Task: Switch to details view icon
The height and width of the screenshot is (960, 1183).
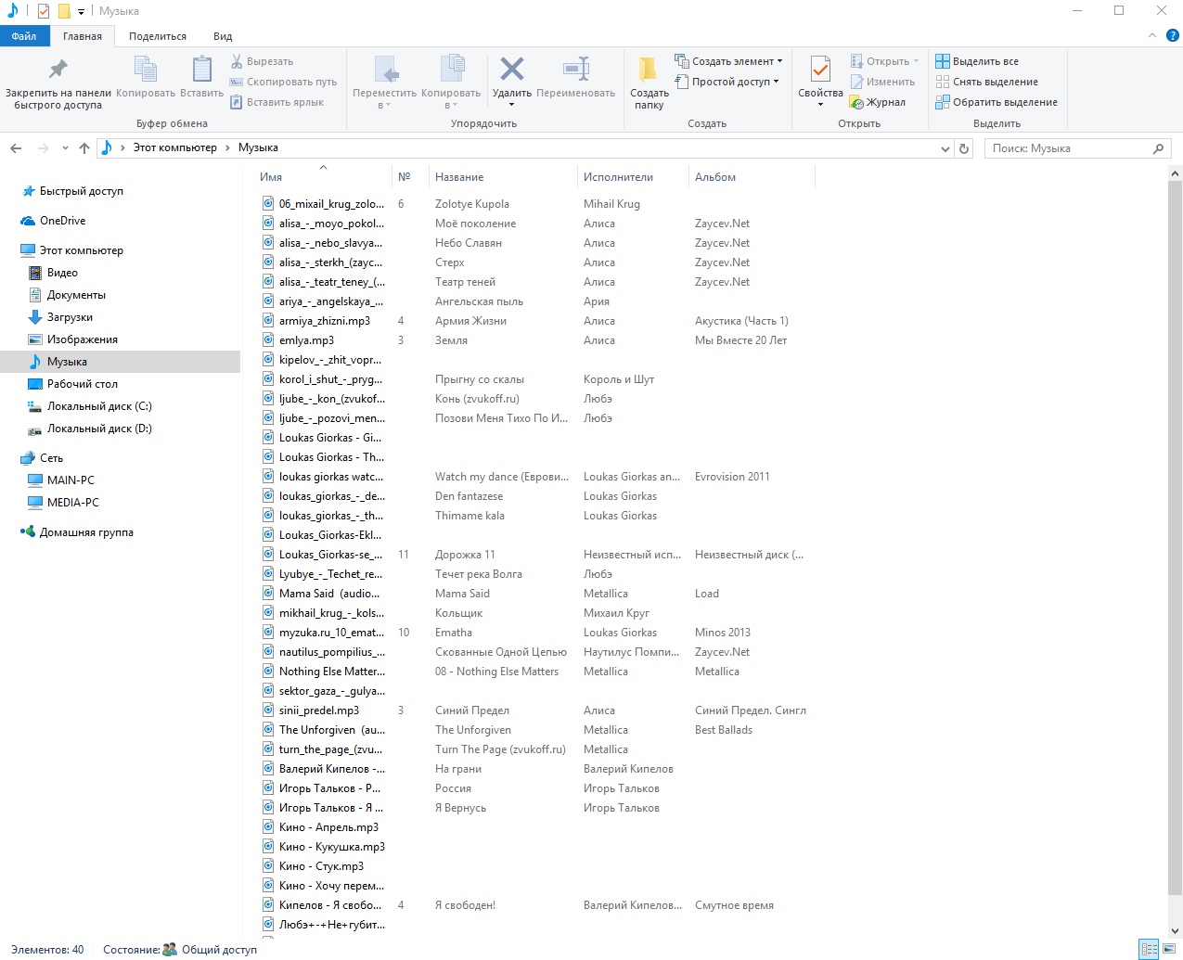Action: click(x=1150, y=949)
